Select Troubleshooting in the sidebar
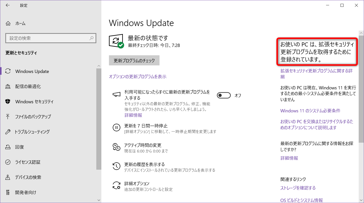The height and width of the screenshot is (203, 364). [x=32, y=132]
